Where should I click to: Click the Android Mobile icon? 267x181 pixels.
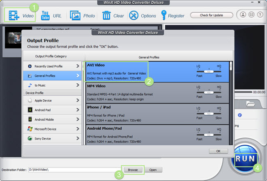pos(30,119)
